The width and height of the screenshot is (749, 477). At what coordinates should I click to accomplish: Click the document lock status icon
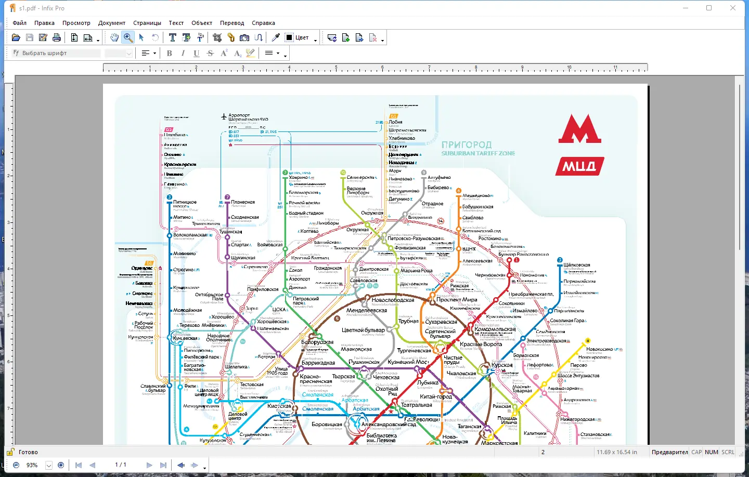tap(9, 452)
